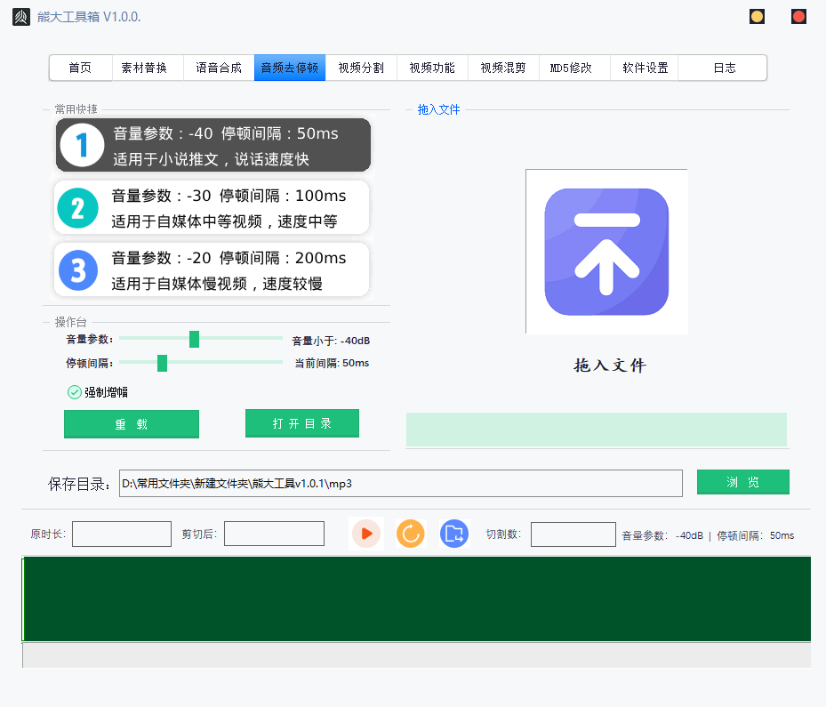Open the 日志 tab
The height and width of the screenshot is (707, 826).
click(x=722, y=68)
